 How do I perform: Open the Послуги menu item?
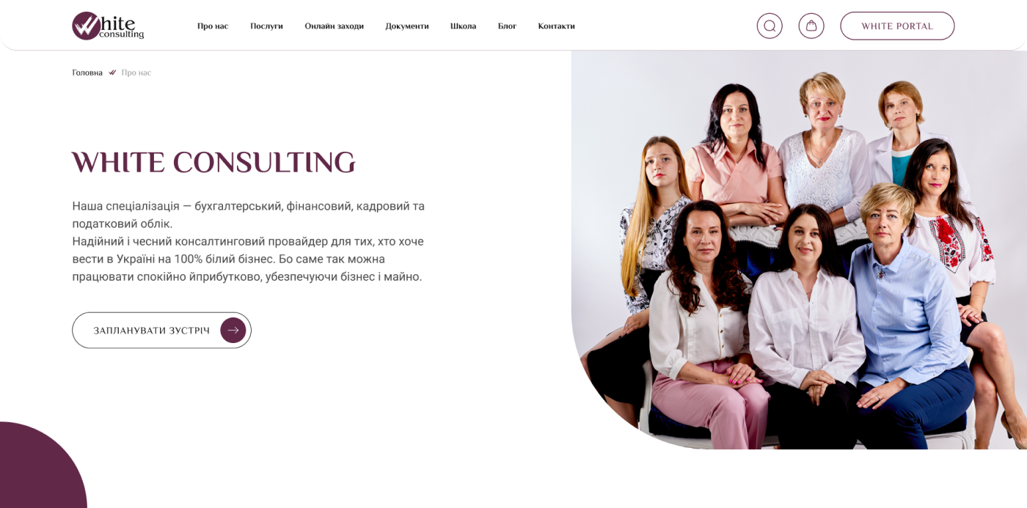[266, 26]
